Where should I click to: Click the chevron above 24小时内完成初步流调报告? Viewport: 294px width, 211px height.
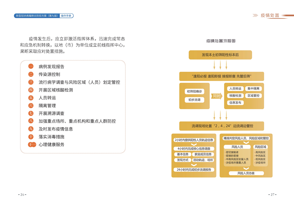(194, 165)
